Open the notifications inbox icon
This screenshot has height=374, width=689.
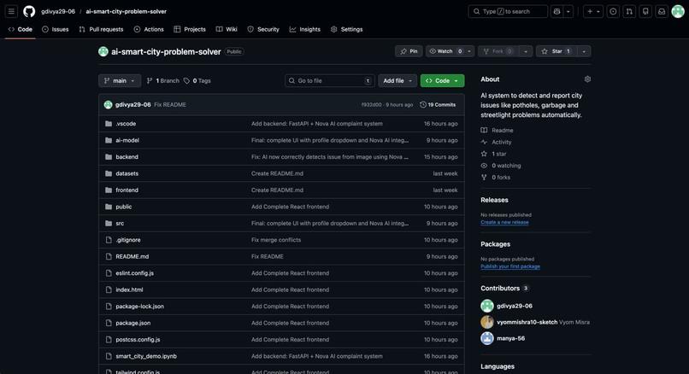pyautogui.click(x=662, y=11)
